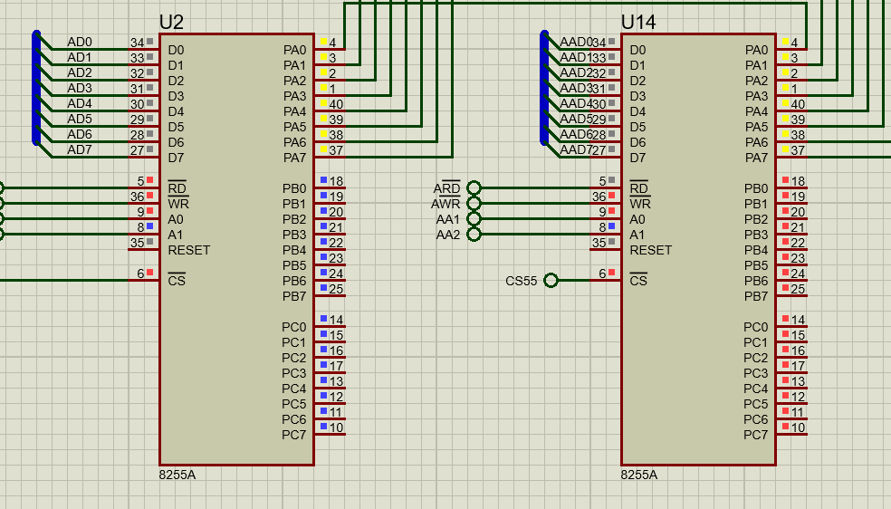Click the blue state marker on U2 pin 18
Image resolution: width=891 pixels, height=509 pixels.
pos(323,180)
